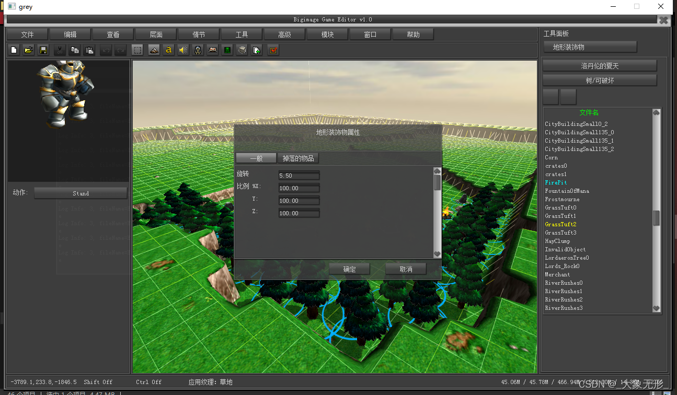
Task: Switch to the 一般 tab in properties dialog
Action: pyautogui.click(x=256, y=158)
